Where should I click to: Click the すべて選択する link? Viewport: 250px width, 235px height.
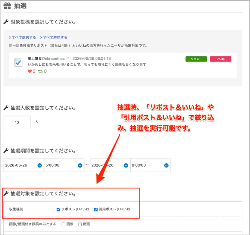(22, 37)
